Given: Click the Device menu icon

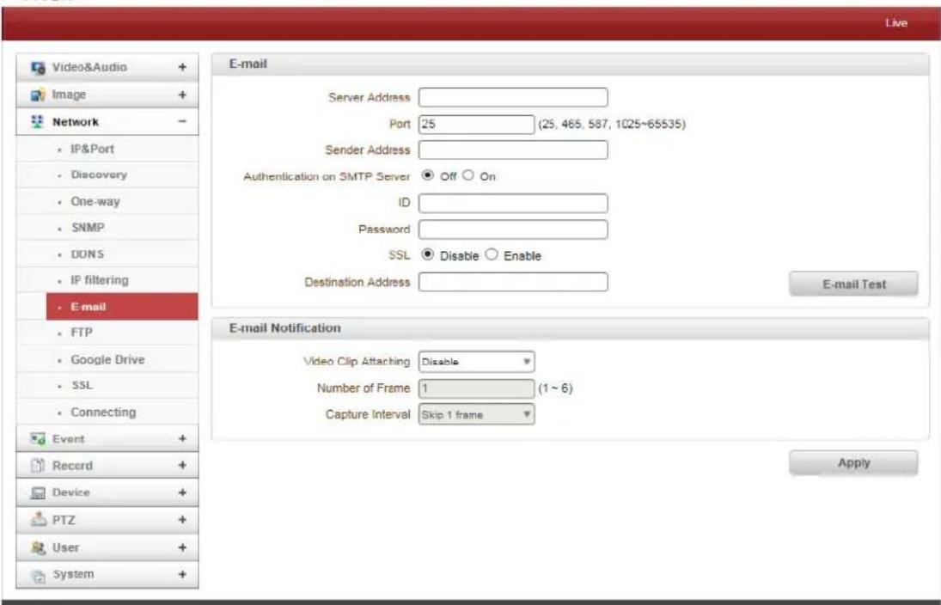Looking at the screenshot, I should (x=38, y=492).
